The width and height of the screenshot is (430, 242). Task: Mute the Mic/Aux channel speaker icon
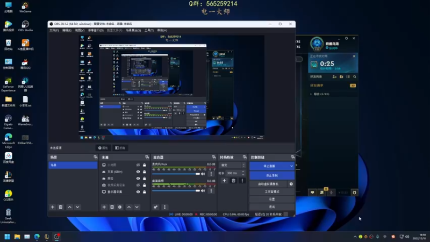[x=203, y=174]
